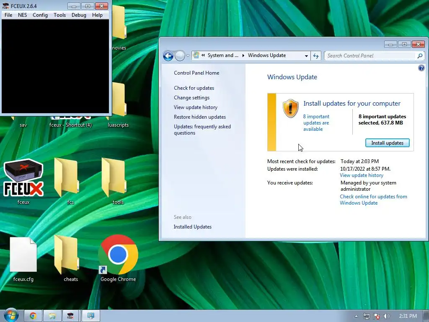Click the Show desktop strip in taskbar
The height and width of the screenshot is (322, 429).
point(426,316)
